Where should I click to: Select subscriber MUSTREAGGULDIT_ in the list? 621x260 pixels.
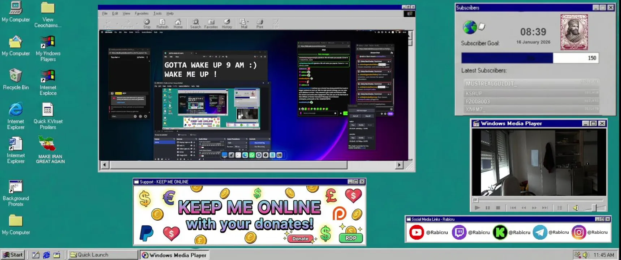tap(531, 83)
